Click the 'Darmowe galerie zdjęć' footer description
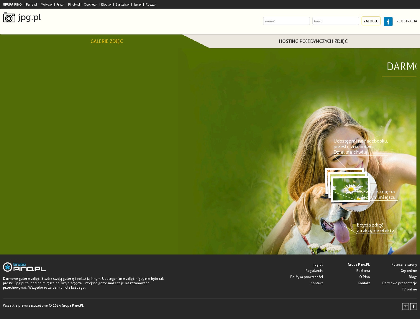The width and height of the screenshot is (420, 319). click(83, 283)
